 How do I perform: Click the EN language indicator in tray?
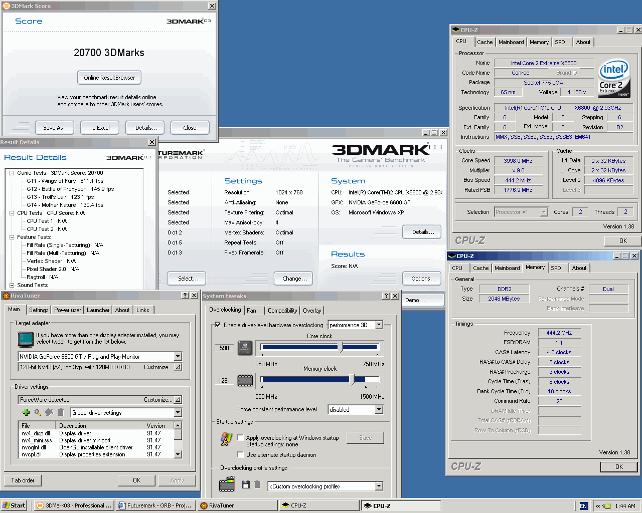[583, 506]
